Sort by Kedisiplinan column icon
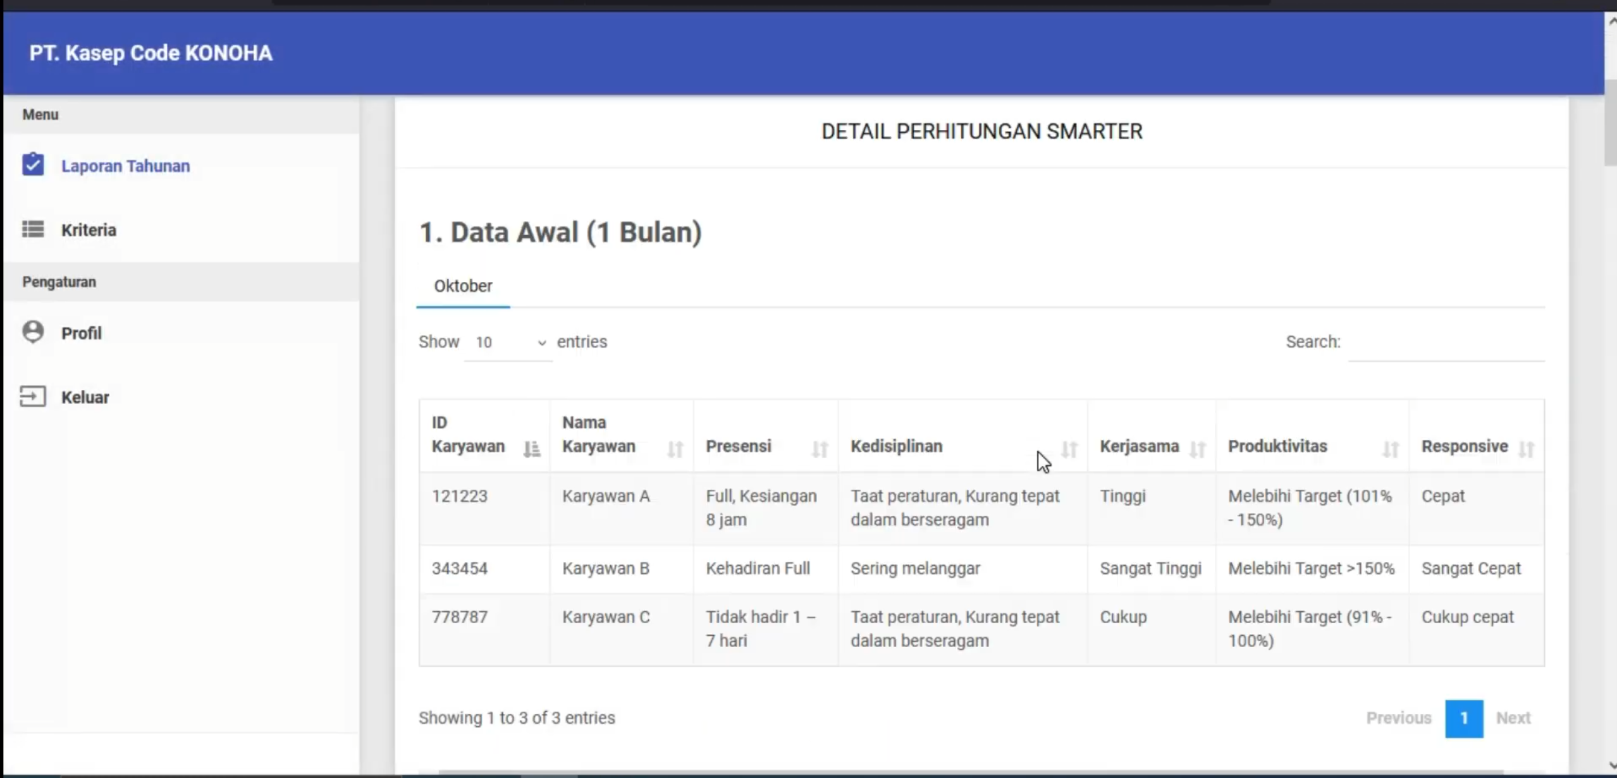 pyautogui.click(x=1069, y=449)
